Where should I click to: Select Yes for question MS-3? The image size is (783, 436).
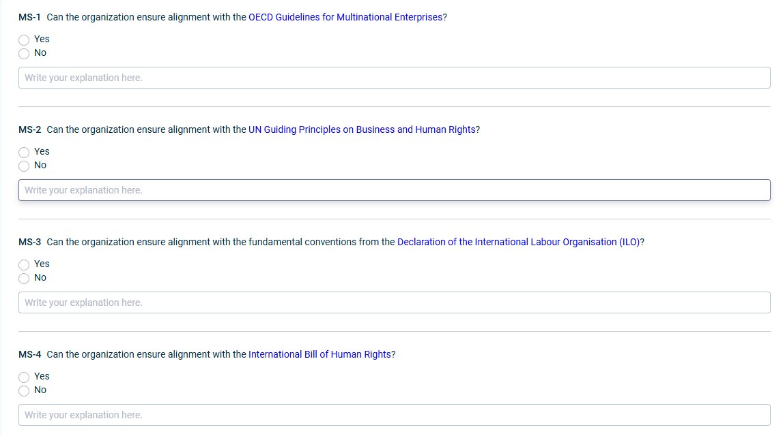pos(24,264)
